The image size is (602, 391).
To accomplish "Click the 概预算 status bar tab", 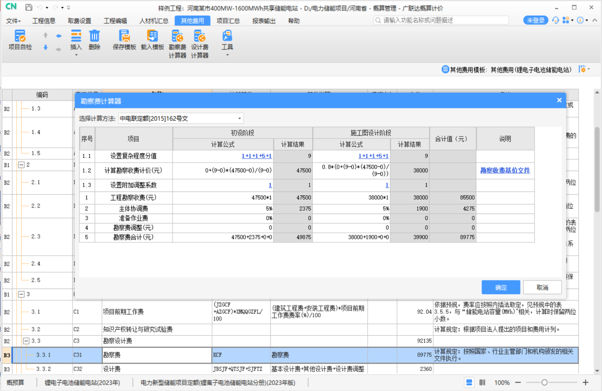I will (x=15, y=382).
